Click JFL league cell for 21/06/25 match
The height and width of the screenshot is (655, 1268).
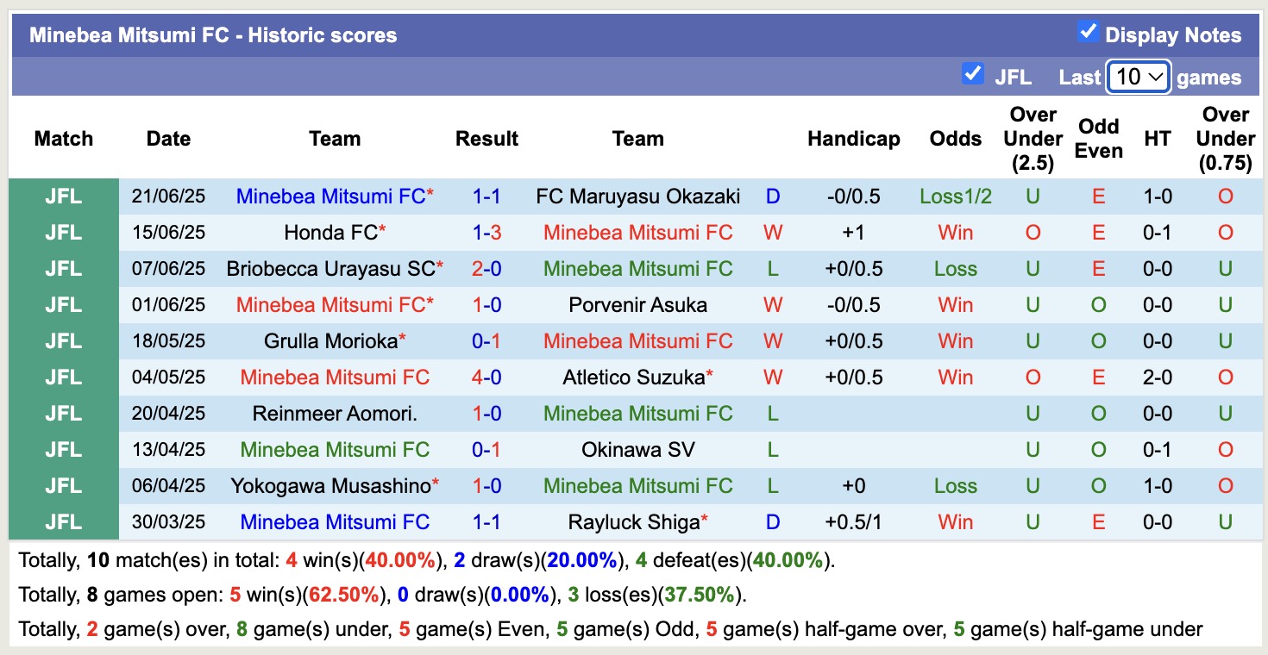tap(64, 196)
